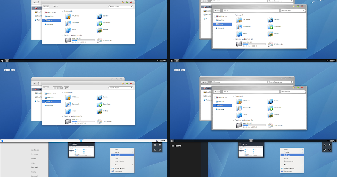
Task: Open This PC in the light start menu
Action: pos(33,172)
